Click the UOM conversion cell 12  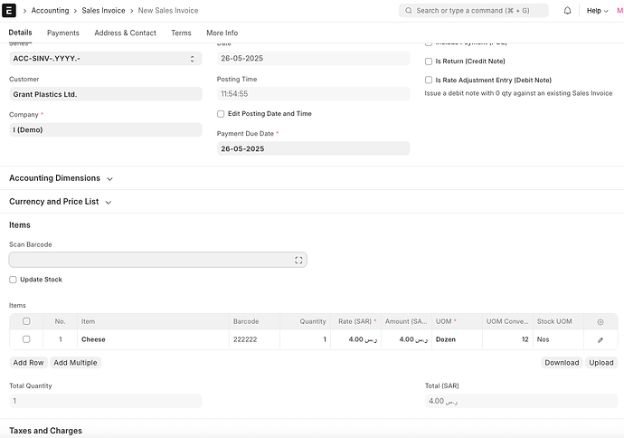coord(507,339)
